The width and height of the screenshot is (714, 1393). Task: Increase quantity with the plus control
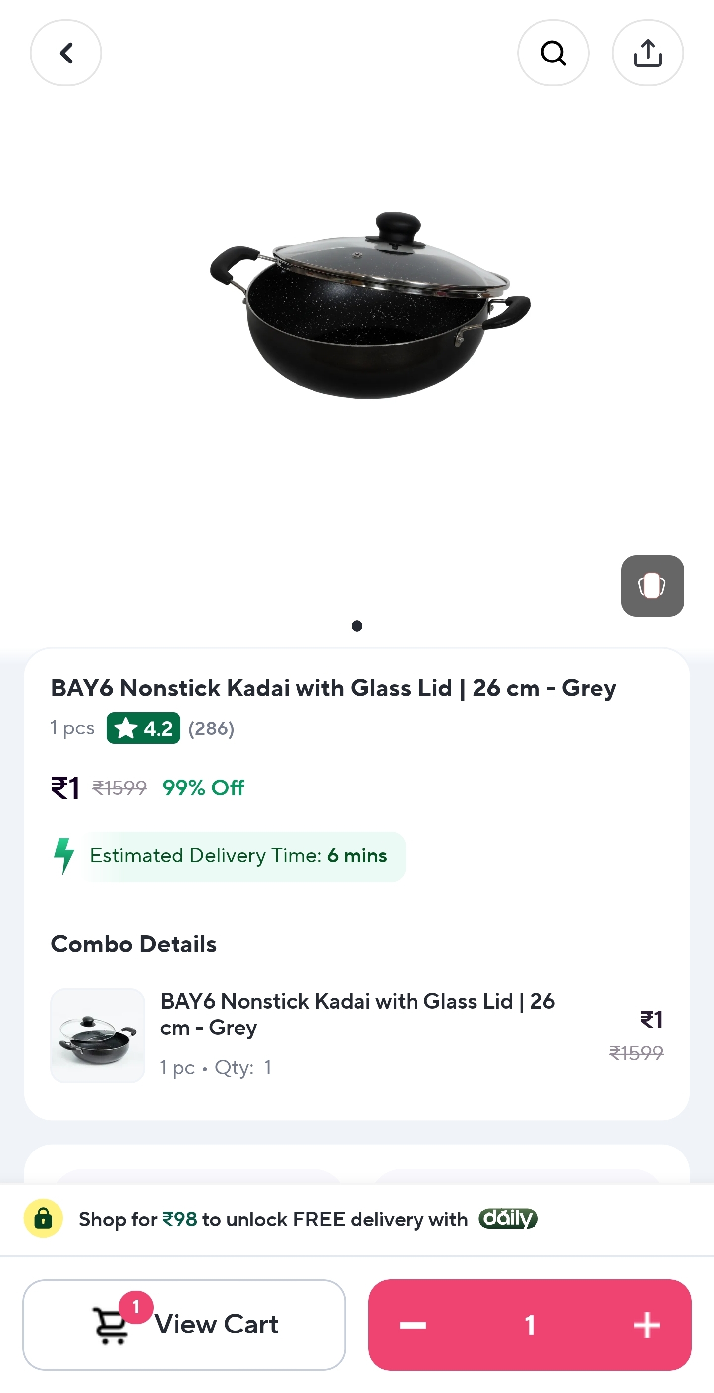pos(647,1326)
